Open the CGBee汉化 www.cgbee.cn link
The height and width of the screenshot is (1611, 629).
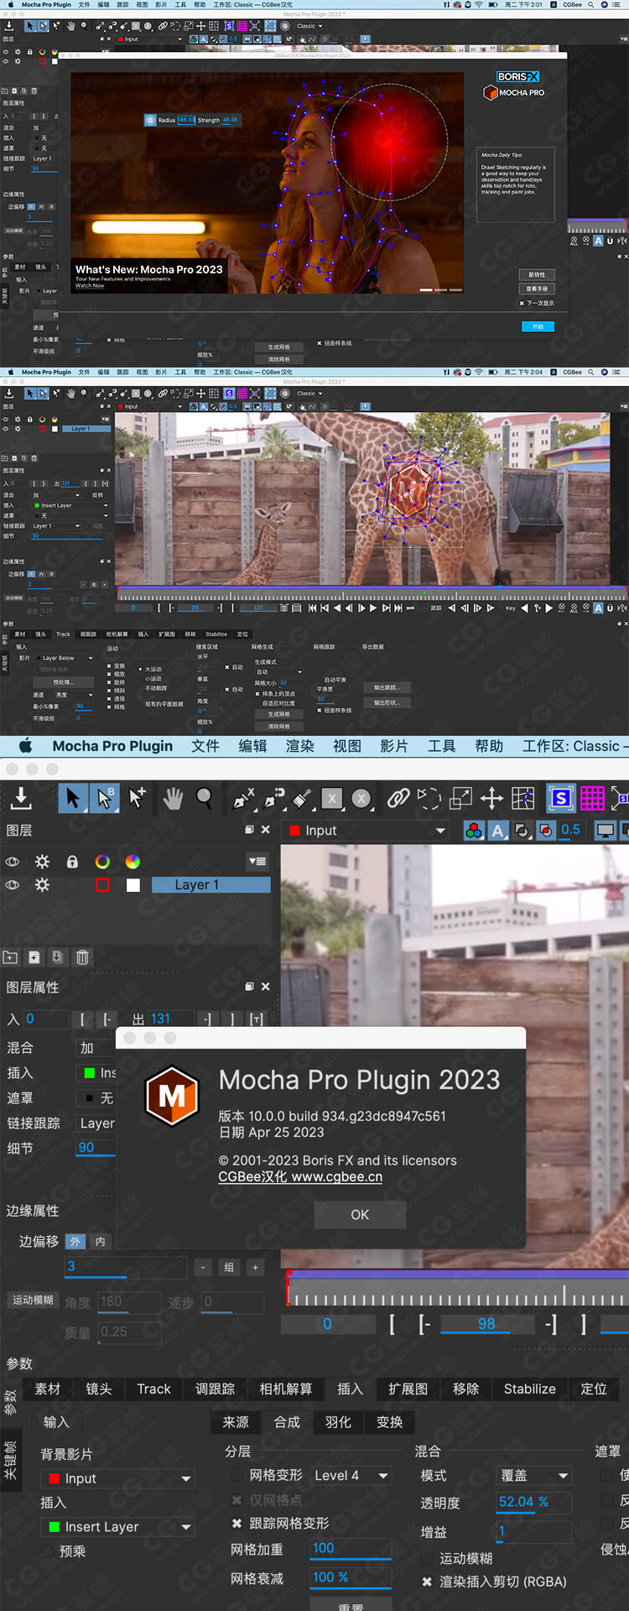(300, 1176)
